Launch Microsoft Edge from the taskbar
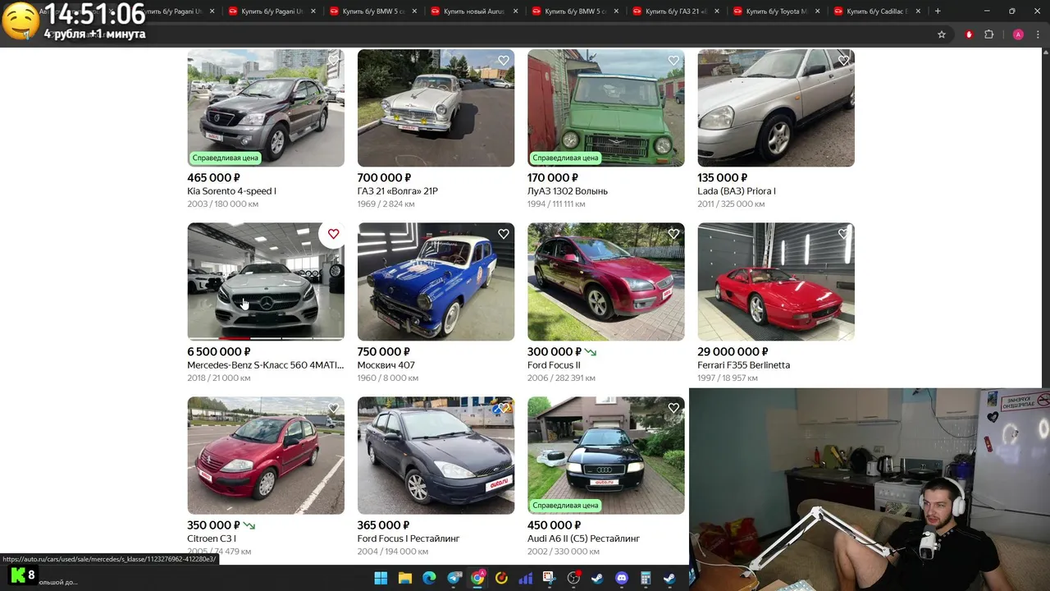The image size is (1050, 591). (x=429, y=578)
